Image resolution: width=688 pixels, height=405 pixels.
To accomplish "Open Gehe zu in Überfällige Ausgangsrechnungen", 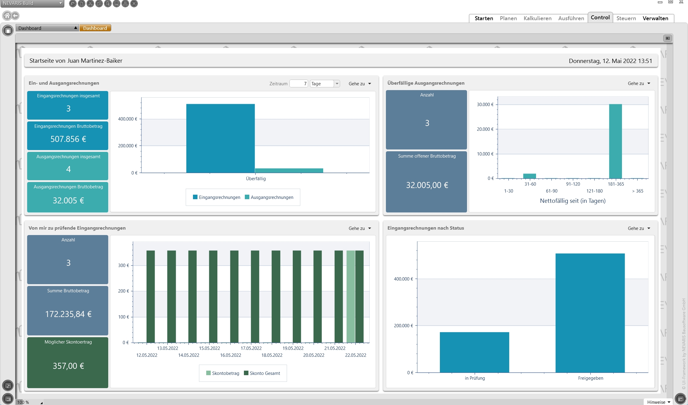I will (639, 83).
